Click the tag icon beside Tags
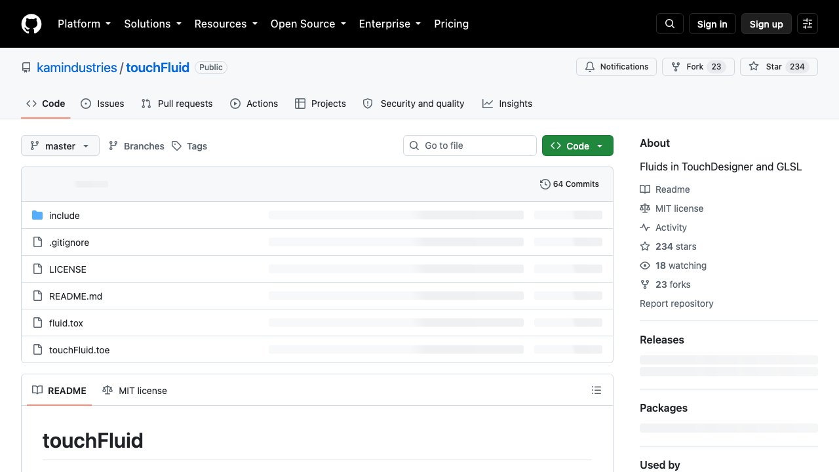 pos(176,146)
